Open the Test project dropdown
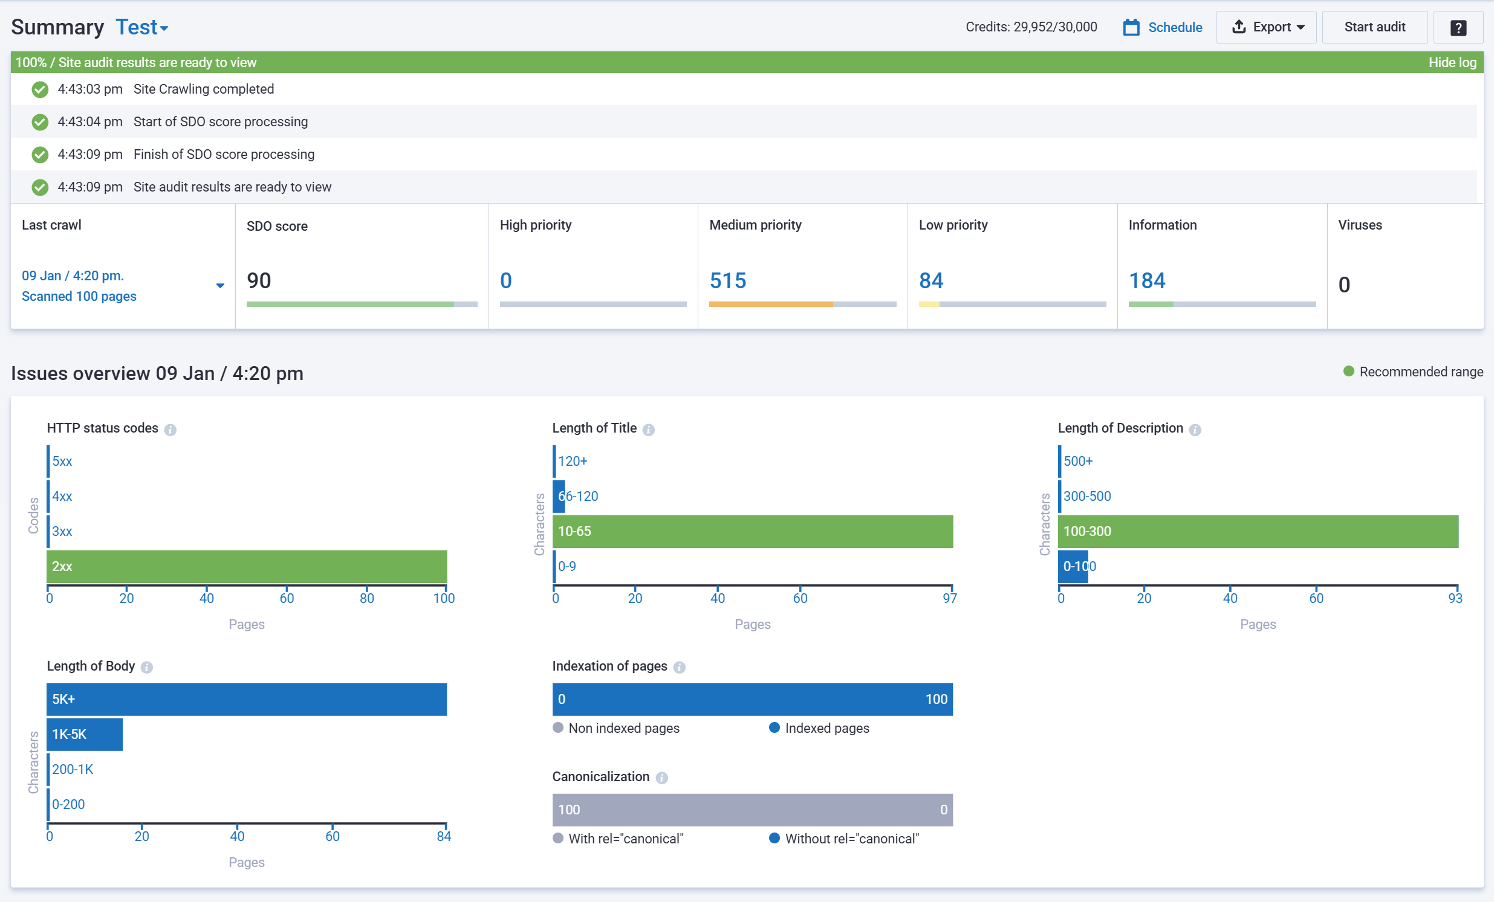 pos(142,27)
